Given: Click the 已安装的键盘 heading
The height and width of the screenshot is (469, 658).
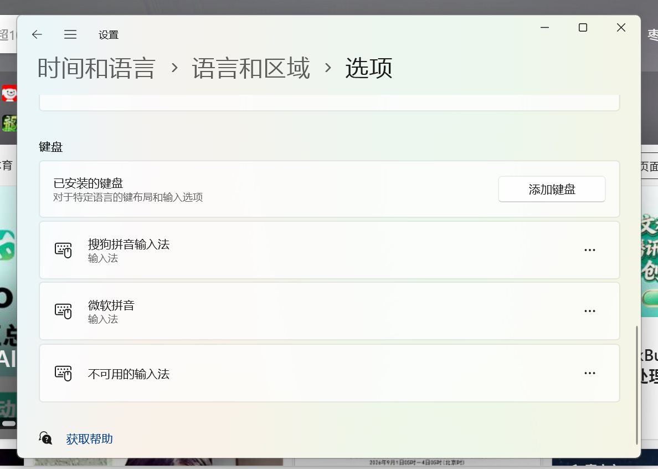Looking at the screenshot, I should pyautogui.click(x=88, y=183).
